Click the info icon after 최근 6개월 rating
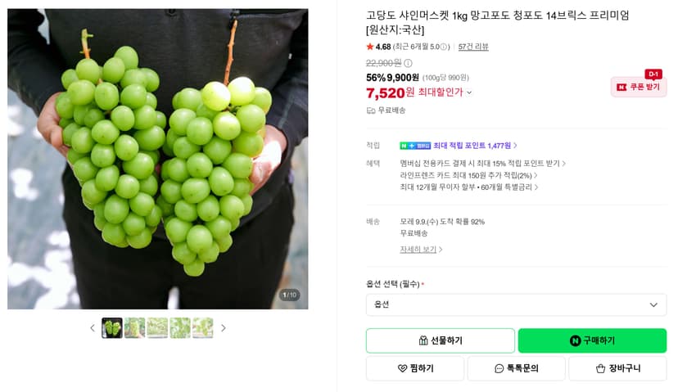Screen dimensions: 678x392 pos(444,47)
